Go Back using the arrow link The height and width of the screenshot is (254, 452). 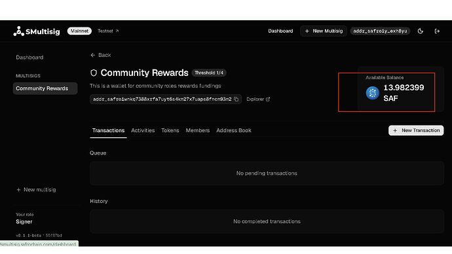coord(101,55)
